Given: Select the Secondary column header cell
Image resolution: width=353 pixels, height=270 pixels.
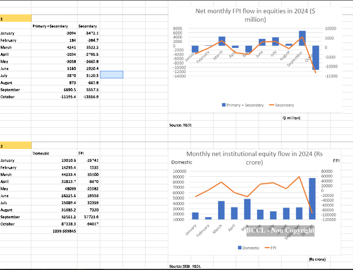Looking at the screenshot, I should coord(89,26).
